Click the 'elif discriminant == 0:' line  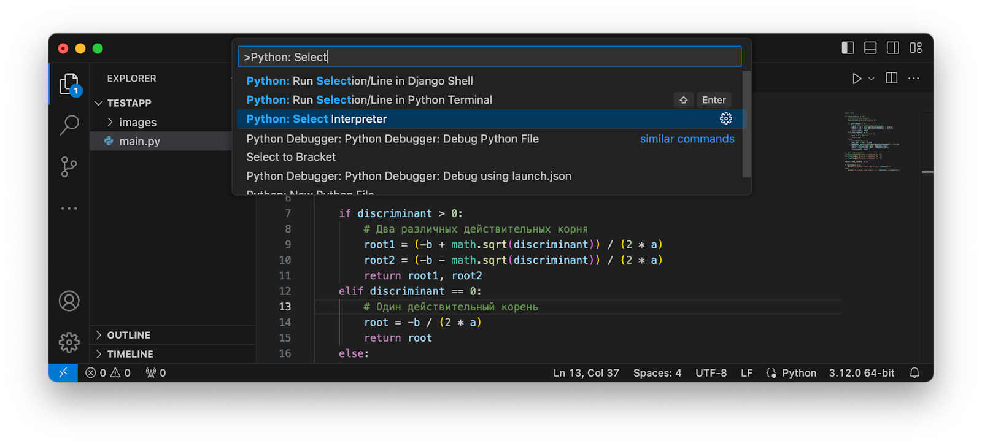410,291
